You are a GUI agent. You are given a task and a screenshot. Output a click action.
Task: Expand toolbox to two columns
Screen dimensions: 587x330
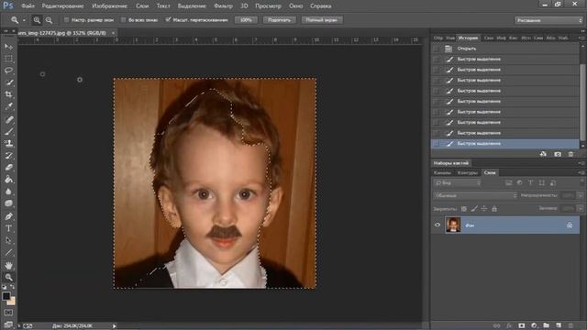coord(6,31)
